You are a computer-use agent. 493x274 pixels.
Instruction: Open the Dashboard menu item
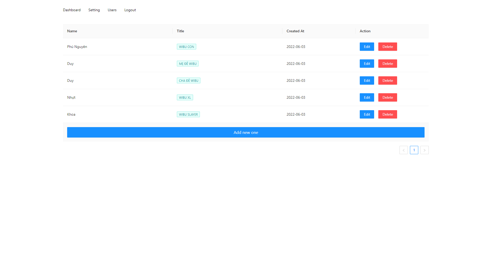point(72,10)
